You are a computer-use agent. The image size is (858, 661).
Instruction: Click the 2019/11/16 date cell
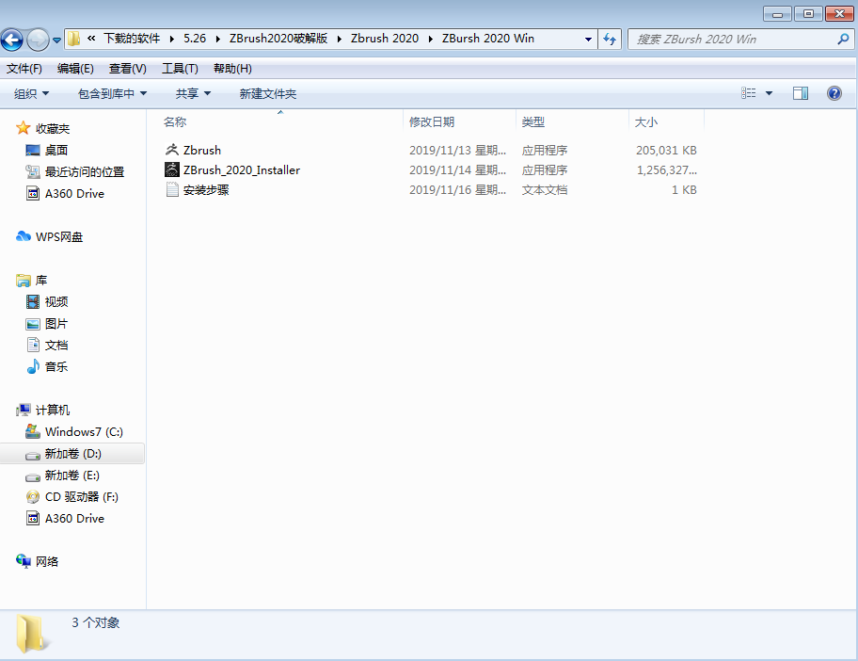(457, 190)
